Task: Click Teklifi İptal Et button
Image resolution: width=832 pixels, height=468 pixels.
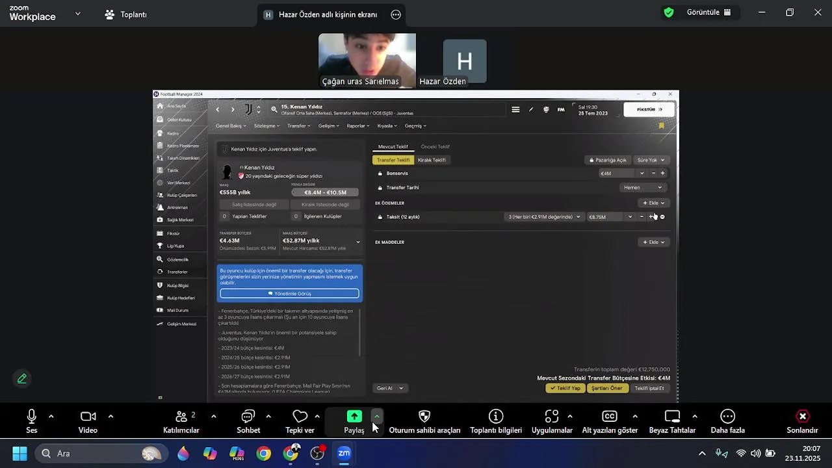Action: point(649,388)
